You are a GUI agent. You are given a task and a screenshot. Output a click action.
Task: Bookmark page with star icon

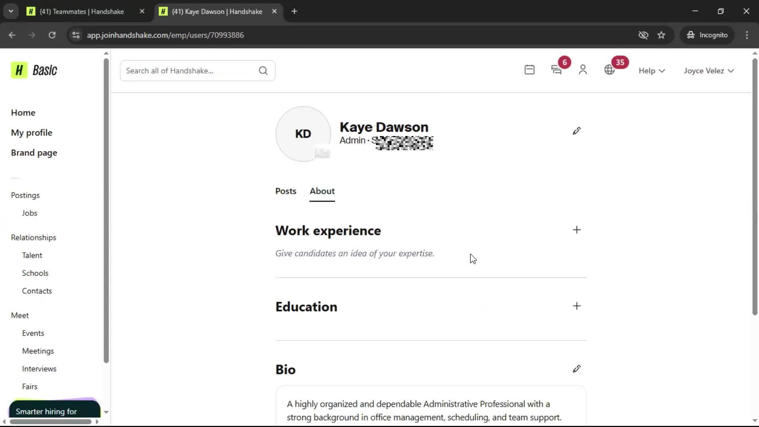pos(661,35)
